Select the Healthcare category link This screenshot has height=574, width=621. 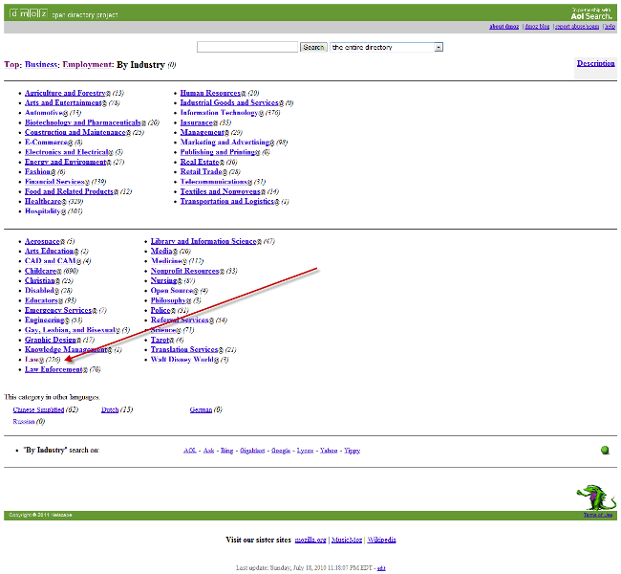pyautogui.click(x=46, y=202)
